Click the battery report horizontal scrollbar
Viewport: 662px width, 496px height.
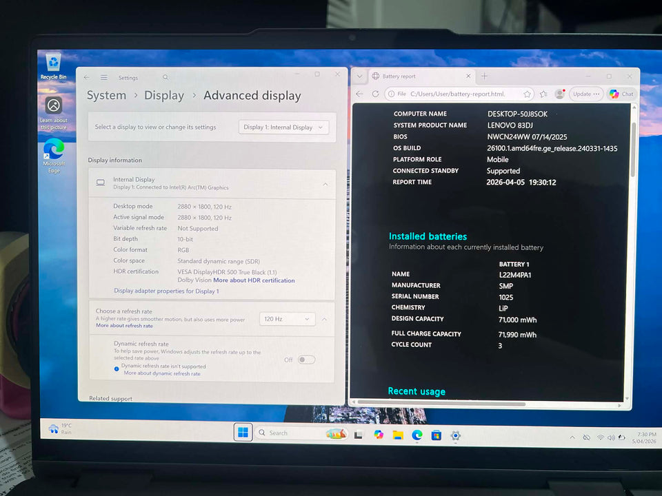[441, 404]
